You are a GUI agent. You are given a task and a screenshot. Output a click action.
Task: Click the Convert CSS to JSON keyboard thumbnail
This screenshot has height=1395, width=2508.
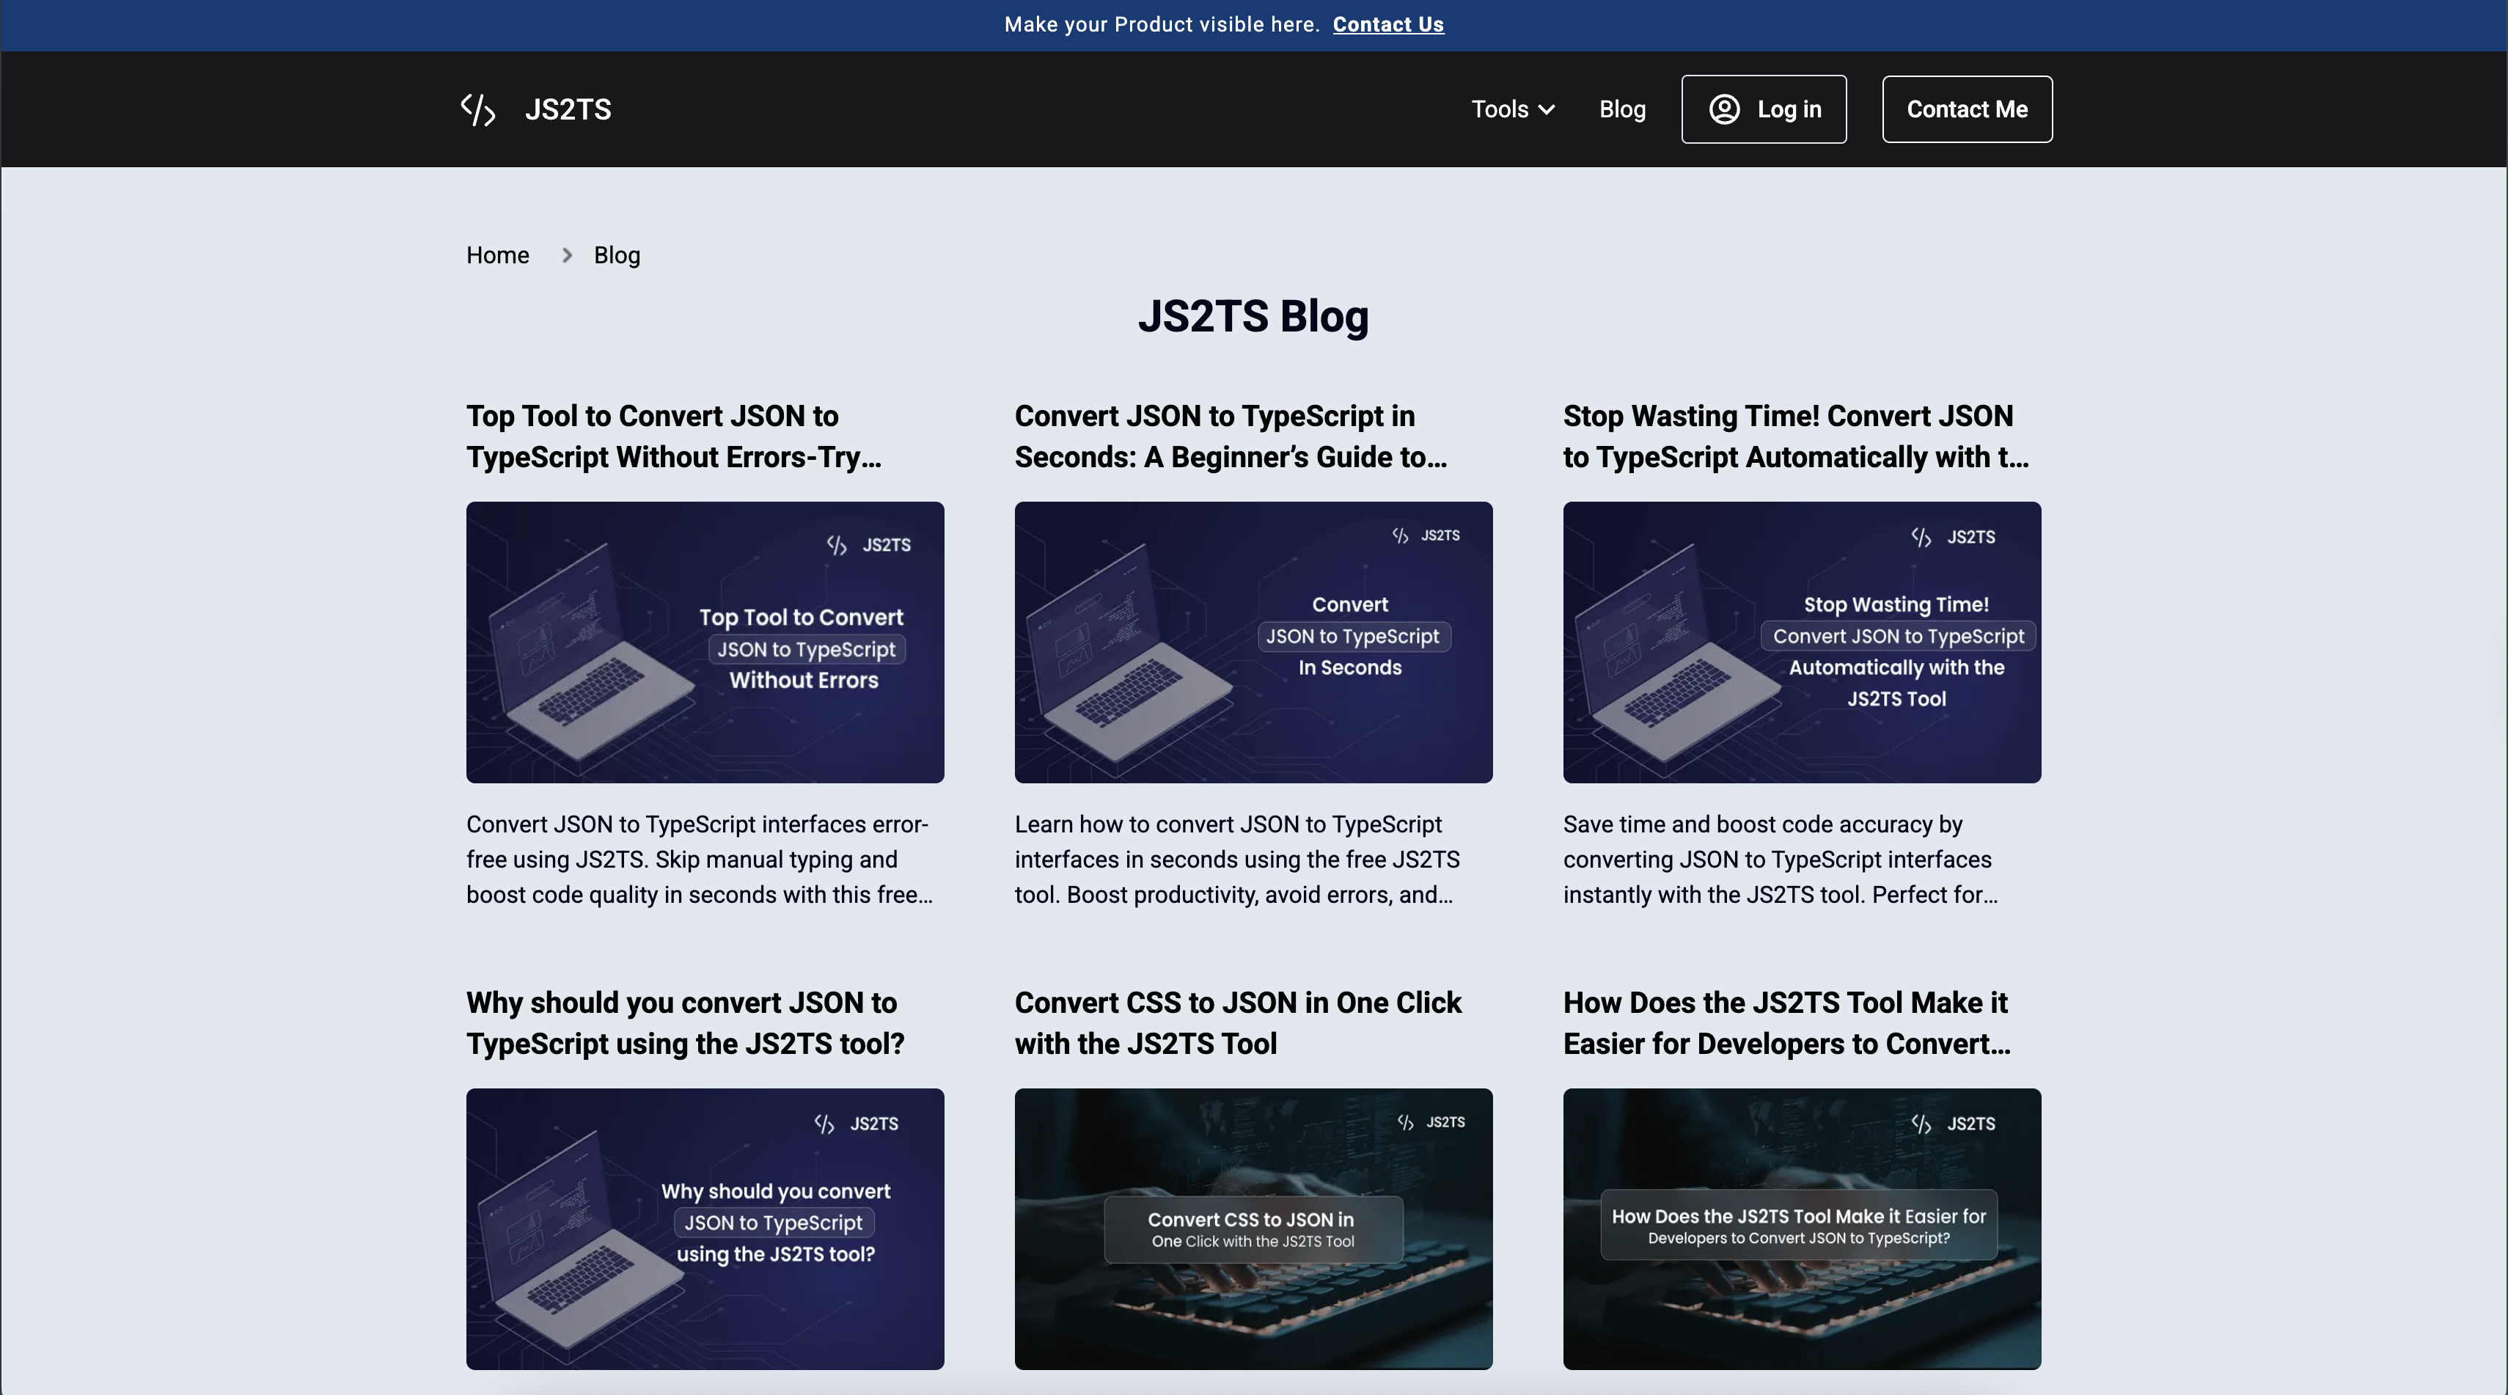click(x=1253, y=1229)
